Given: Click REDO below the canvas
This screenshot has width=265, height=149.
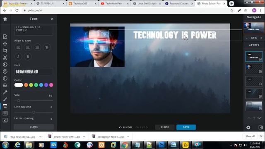Looking at the screenshot, I should point(142,127).
